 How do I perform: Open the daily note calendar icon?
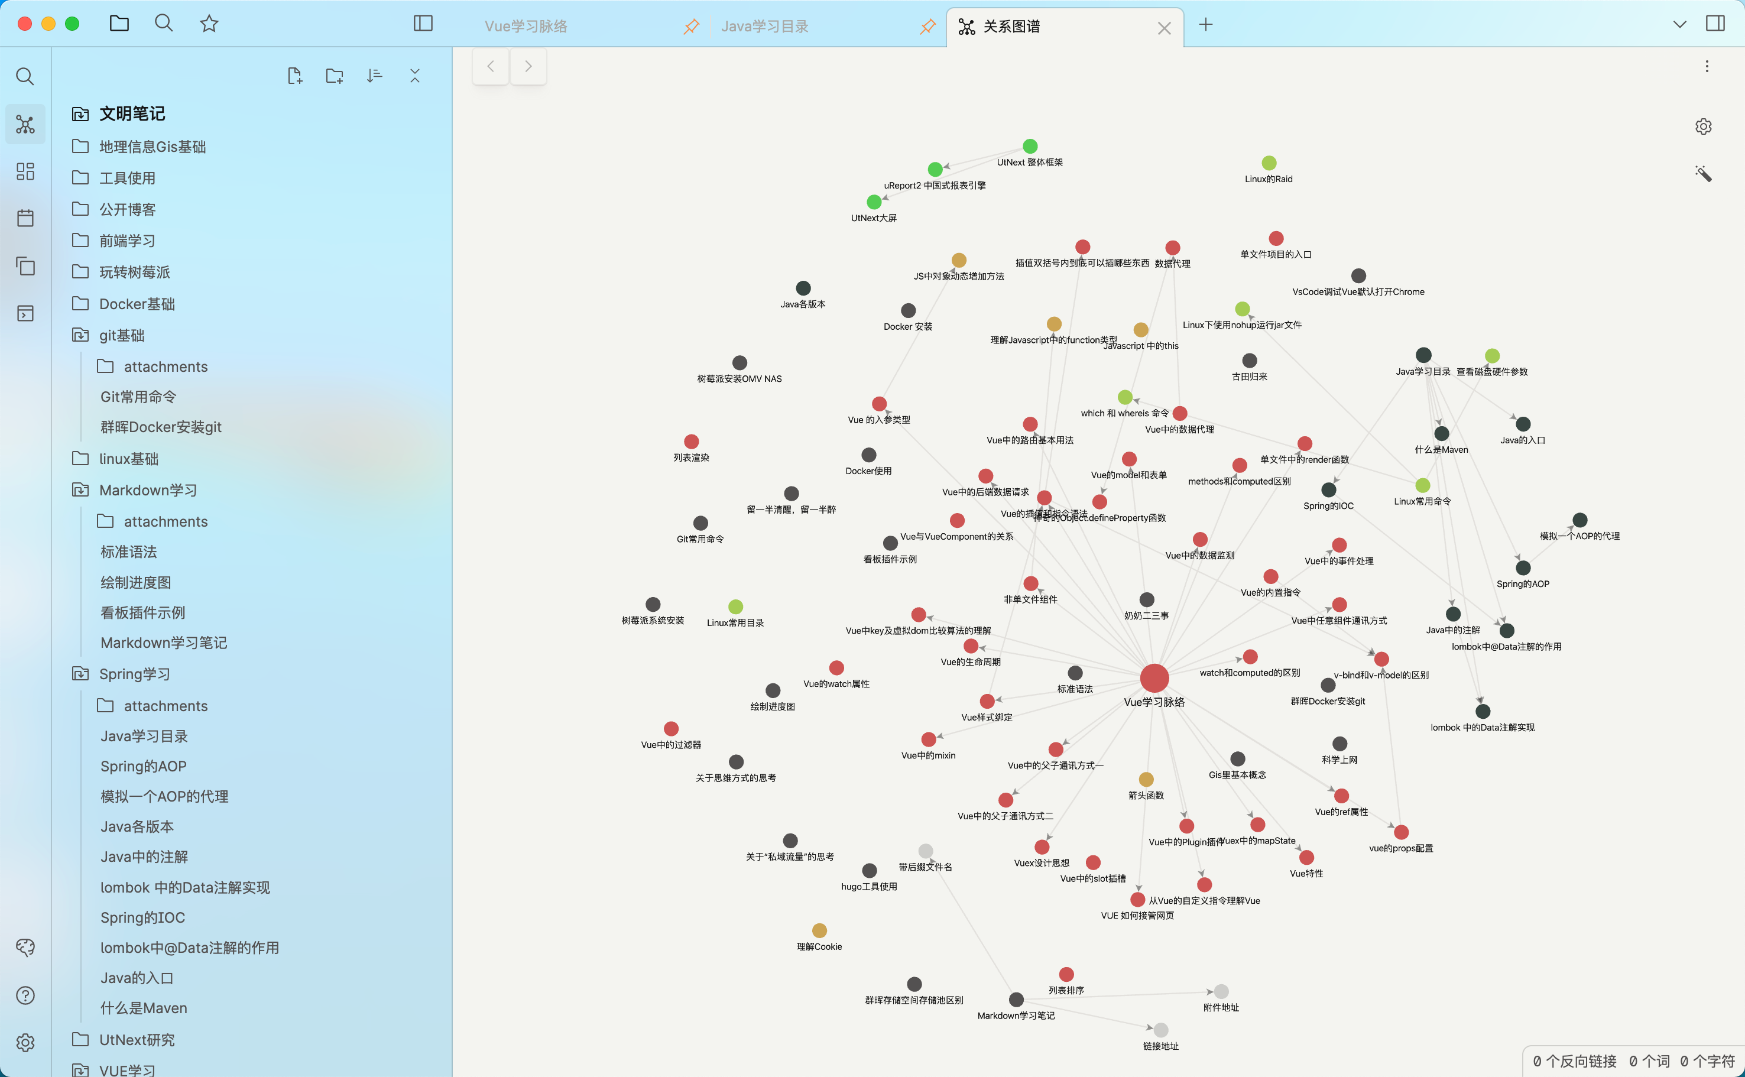tap(25, 218)
